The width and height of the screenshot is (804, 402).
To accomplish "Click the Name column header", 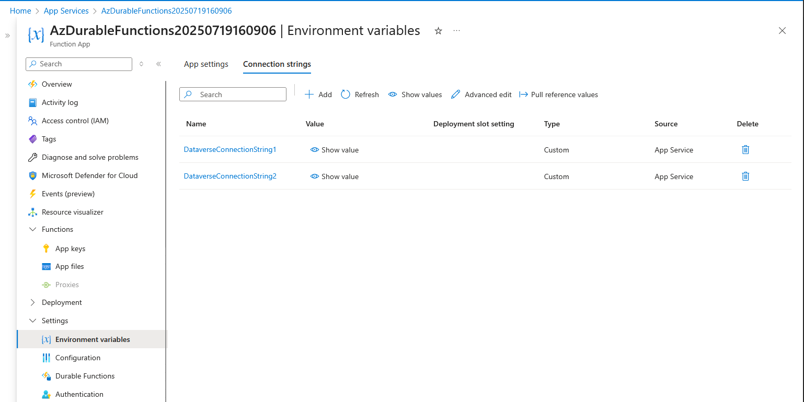I will click(196, 124).
